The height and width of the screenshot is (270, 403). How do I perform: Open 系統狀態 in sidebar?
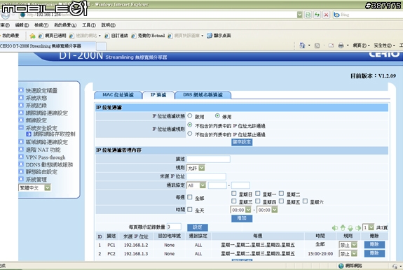tap(36, 98)
